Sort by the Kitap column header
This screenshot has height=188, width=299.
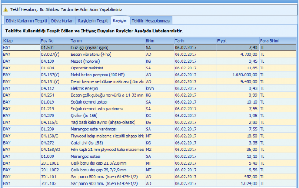click(x=21, y=41)
